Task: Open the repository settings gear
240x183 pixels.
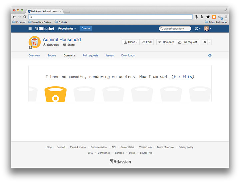Action: click(x=210, y=55)
